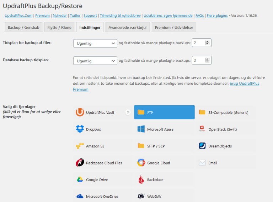
Task: Select the Indstillinger tab
Action: (90, 27)
